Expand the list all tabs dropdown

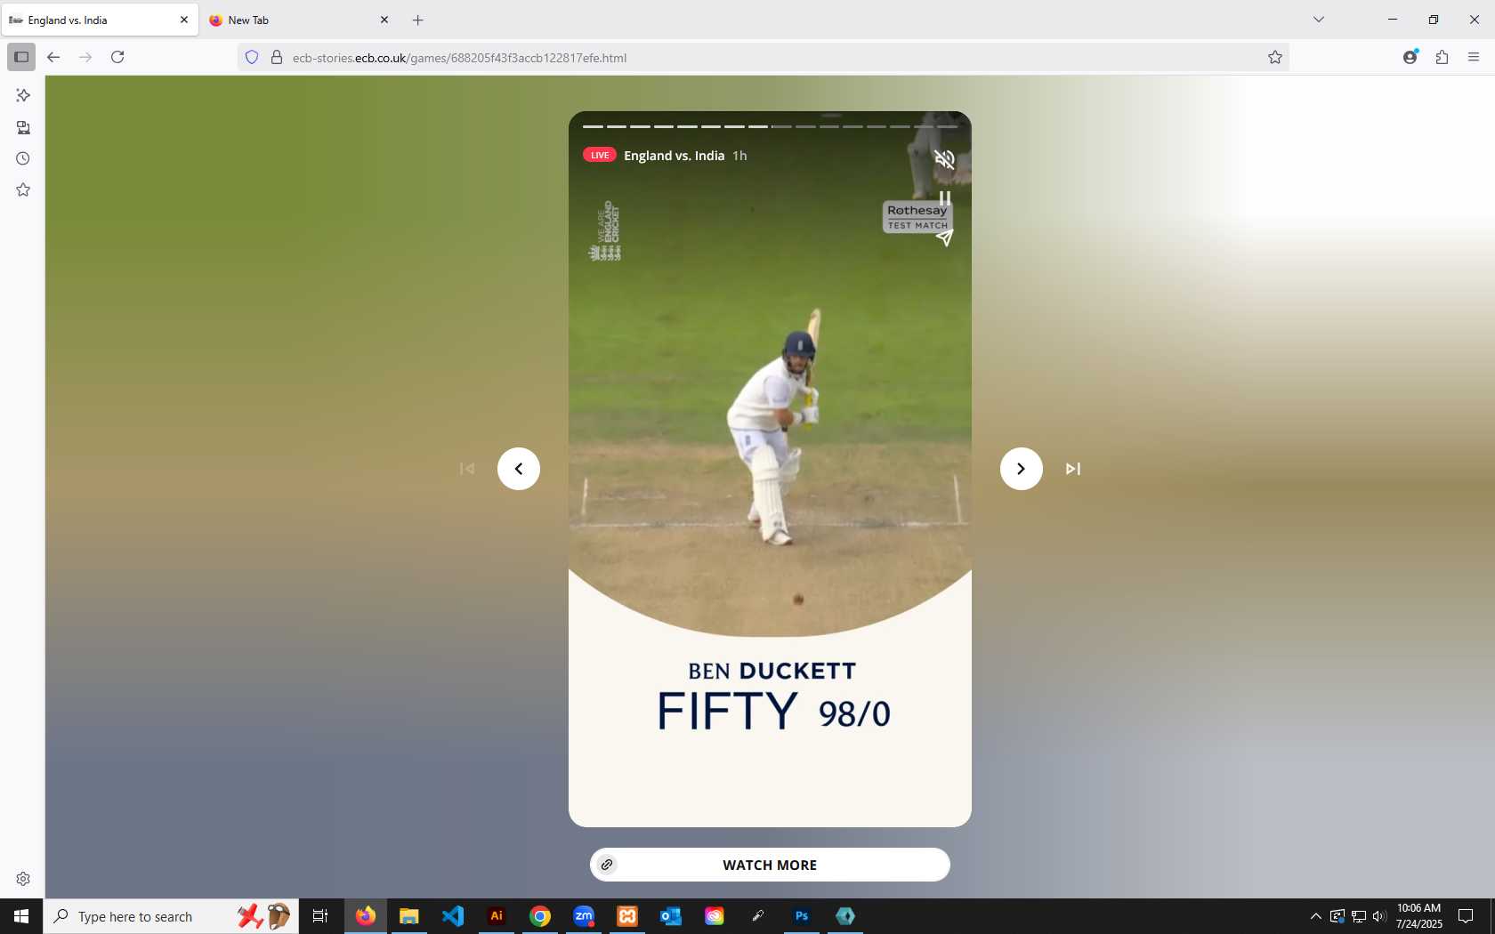1319,20
